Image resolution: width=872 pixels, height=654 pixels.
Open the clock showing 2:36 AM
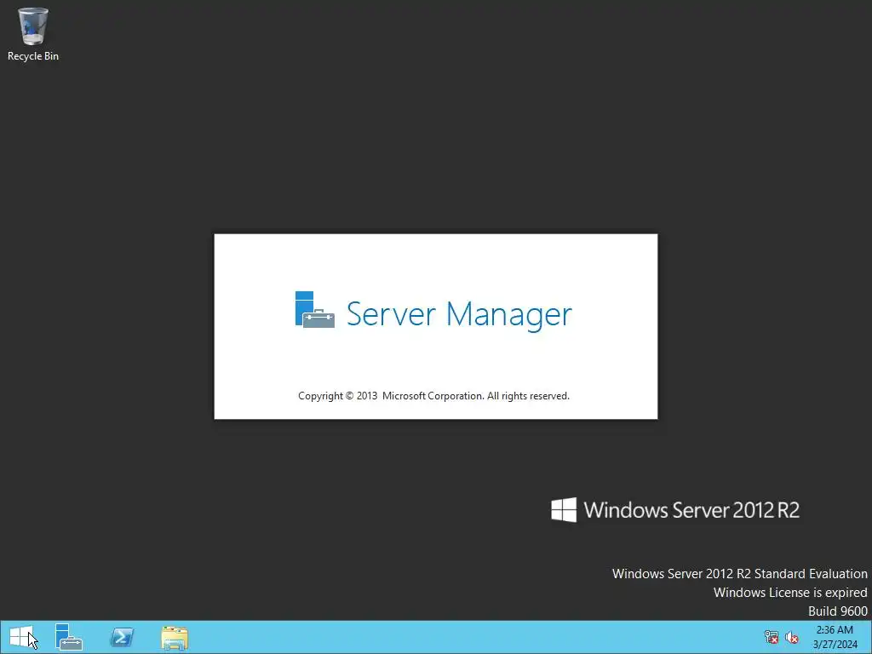(x=835, y=637)
